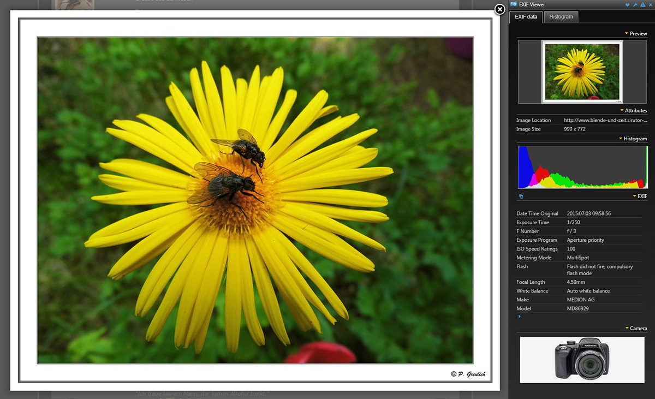
Task: Expand more EXIF fields with the blue arrow
Action: [x=519, y=317]
